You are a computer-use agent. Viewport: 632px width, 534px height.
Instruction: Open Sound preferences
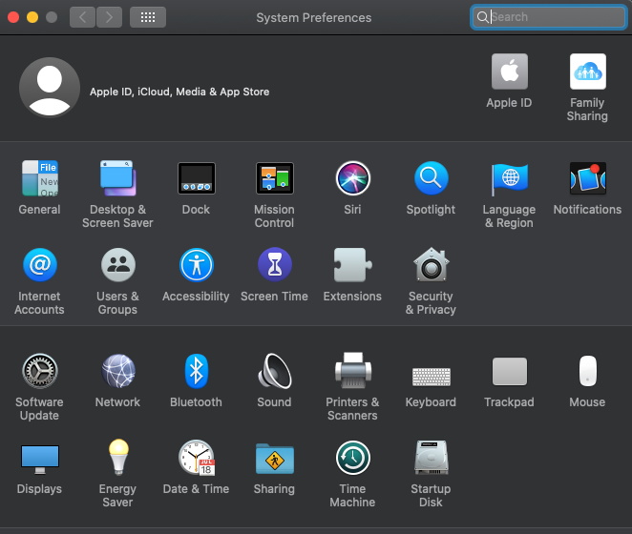click(275, 371)
